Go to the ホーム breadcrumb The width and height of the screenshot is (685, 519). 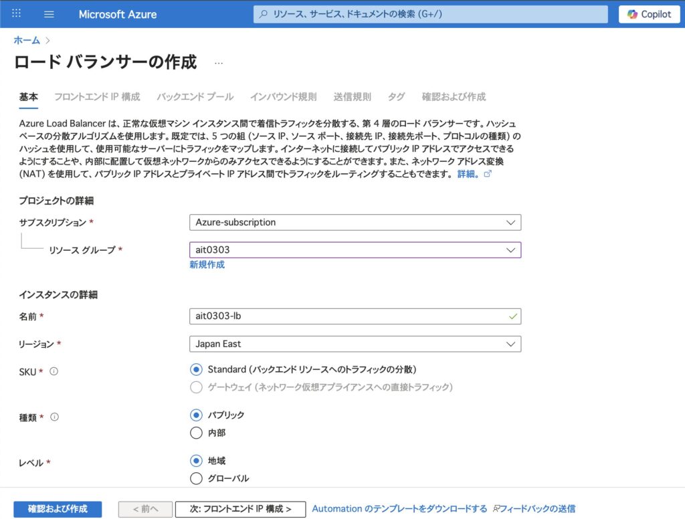[x=27, y=40]
